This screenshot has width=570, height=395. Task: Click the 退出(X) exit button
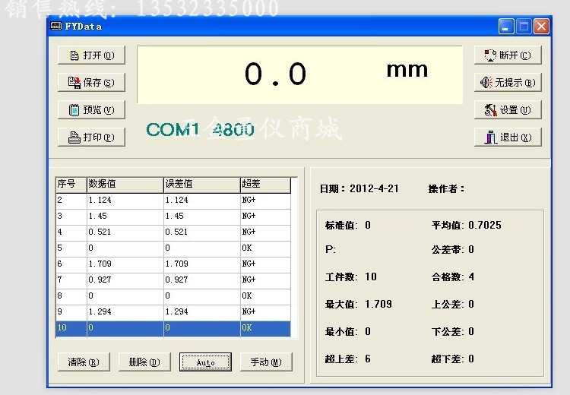508,137
